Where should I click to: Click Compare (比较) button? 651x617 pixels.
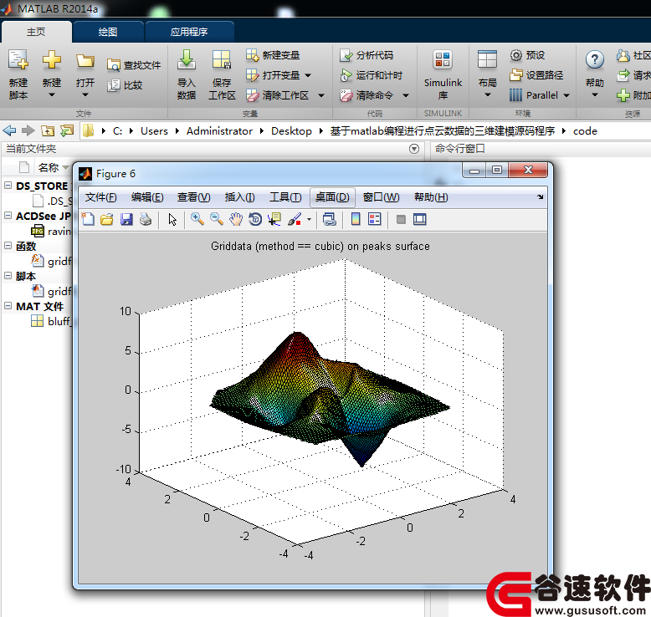tap(125, 85)
